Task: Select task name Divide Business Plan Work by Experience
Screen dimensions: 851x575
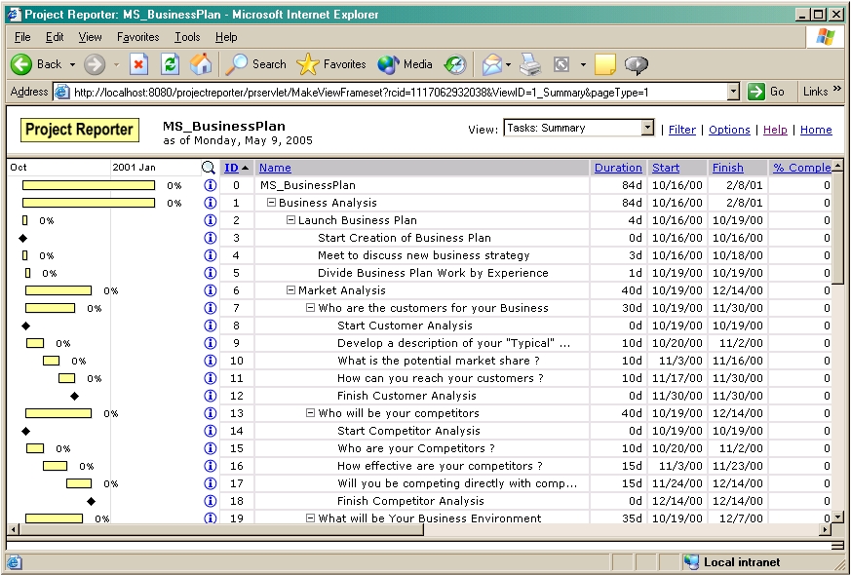Action: point(433,273)
